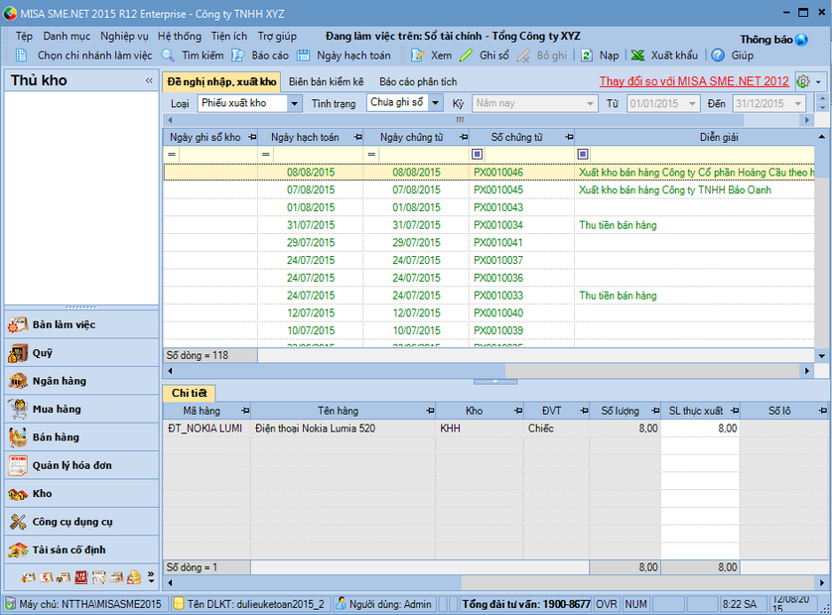This screenshot has height=615, width=832.
Task: Toggle pin on Mã hàng column
Action: pos(244,411)
